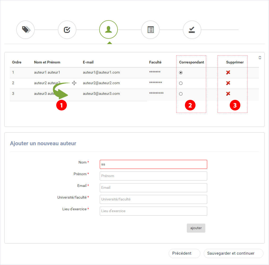Click the Ajouter un nouveau auteur heading
The image size is (269, 265).
click(43, 143)
